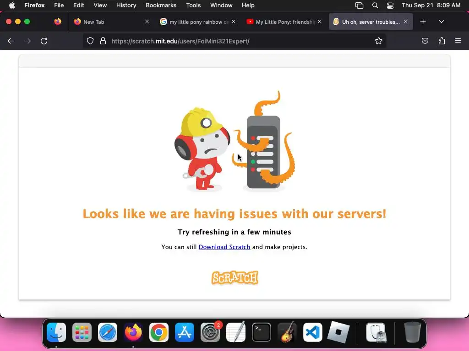Open tracking protection shield icon
Screen dimensions: 469x351
(90, 41)
